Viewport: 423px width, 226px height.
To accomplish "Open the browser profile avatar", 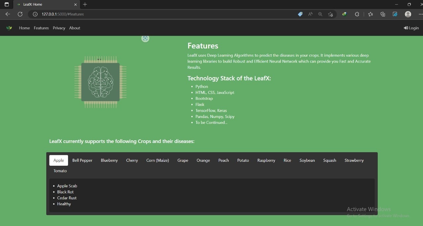I will click(x=408, y=14).
